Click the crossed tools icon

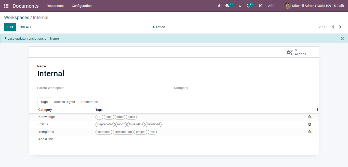tap(260, 6)
